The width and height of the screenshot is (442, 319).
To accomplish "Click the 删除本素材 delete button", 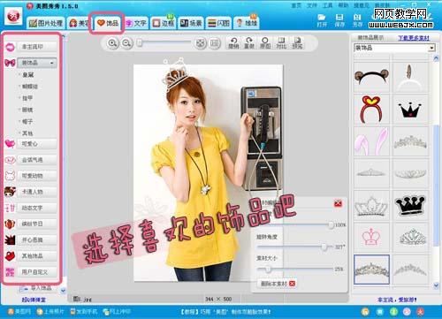I will pyautogui.click(x=277, y=284).
